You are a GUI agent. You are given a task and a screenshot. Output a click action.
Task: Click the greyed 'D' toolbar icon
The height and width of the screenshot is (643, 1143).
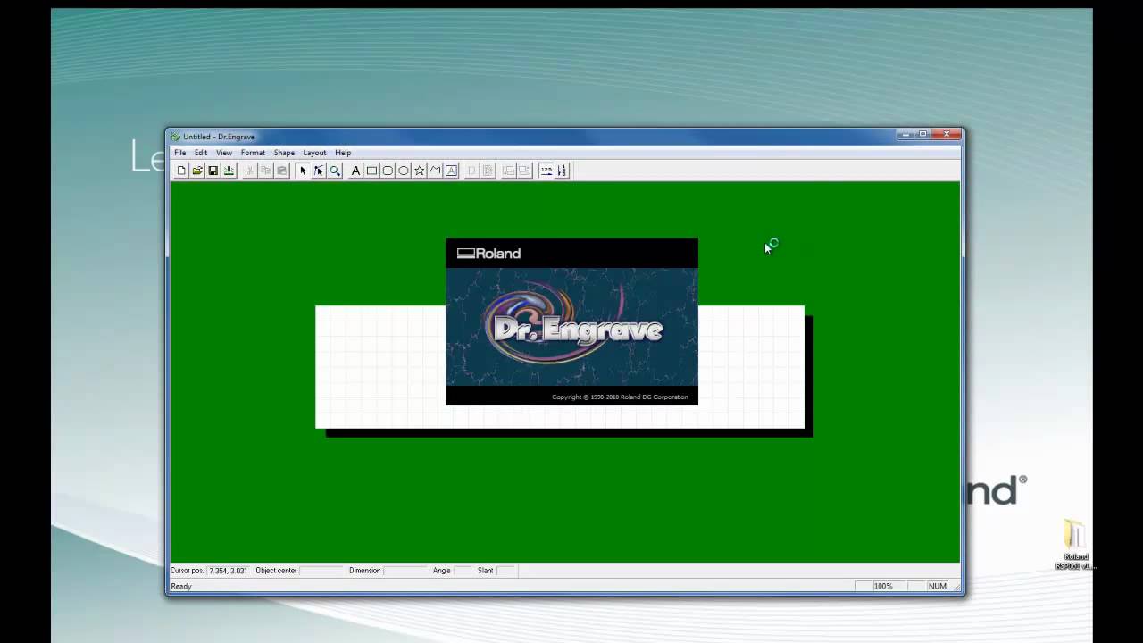pyautogui.click(x=471, y=171)
